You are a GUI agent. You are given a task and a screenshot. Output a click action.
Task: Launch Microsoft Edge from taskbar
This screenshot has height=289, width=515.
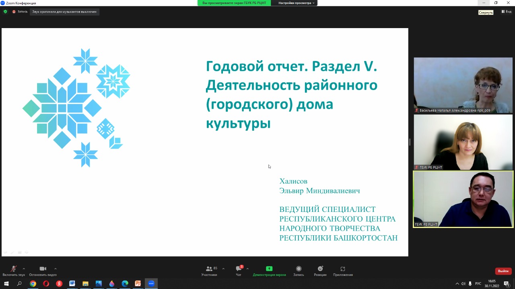pyautogui.click(x=125, y=284)
